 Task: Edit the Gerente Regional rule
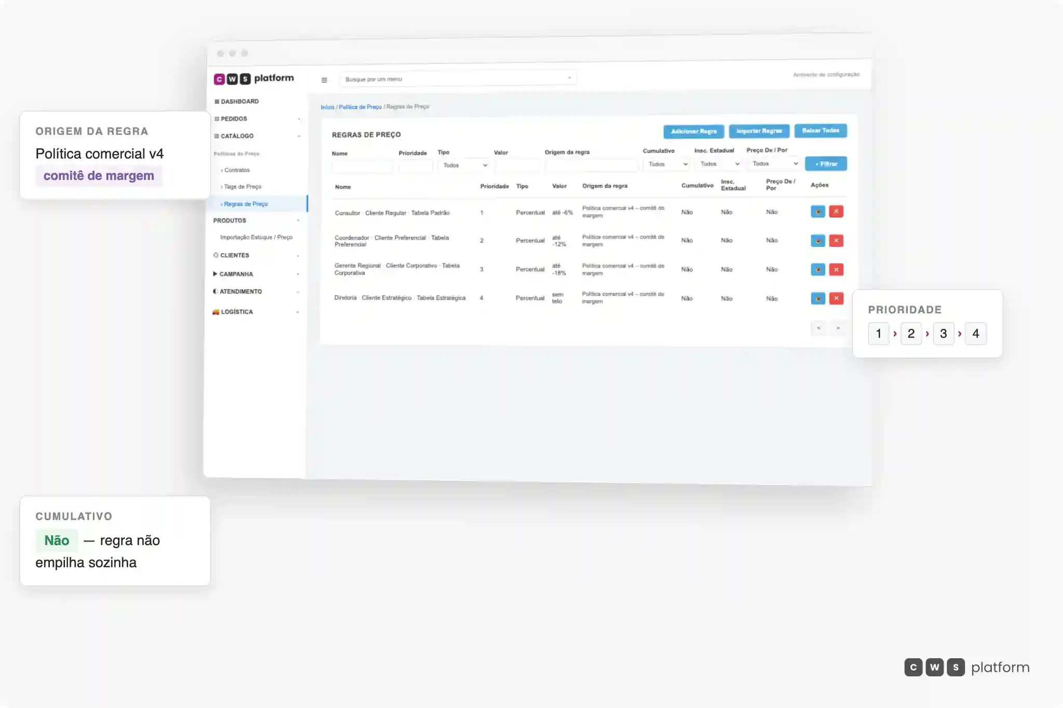pyautogui.click(x=817, y=269)
